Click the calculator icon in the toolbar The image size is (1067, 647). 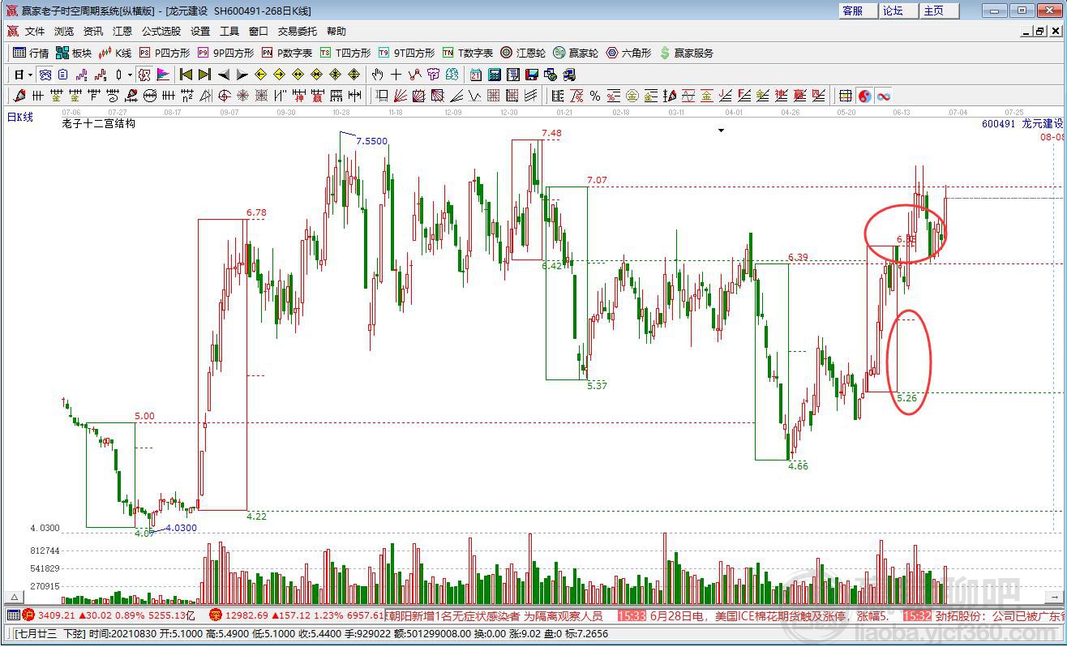(x=494, y=75)
